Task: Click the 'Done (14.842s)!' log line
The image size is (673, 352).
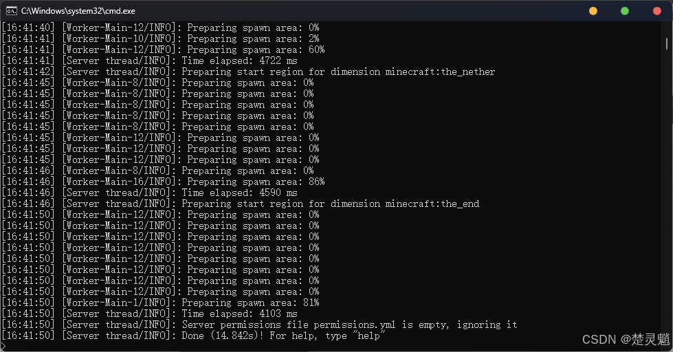Action: click(194, 335)
